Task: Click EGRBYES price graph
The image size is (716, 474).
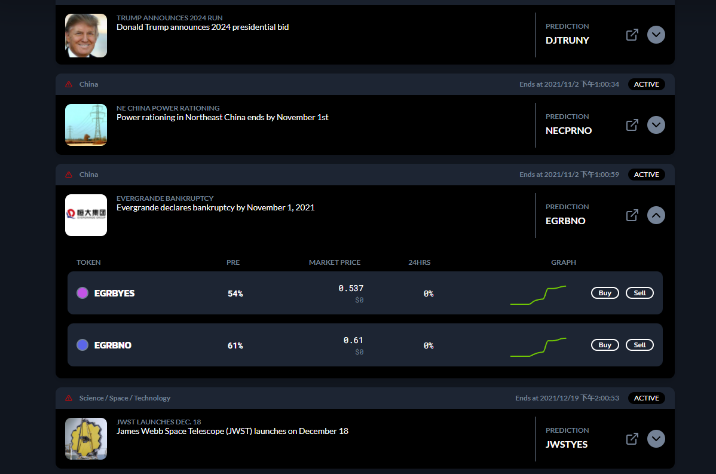Action: tap(538, 295)
